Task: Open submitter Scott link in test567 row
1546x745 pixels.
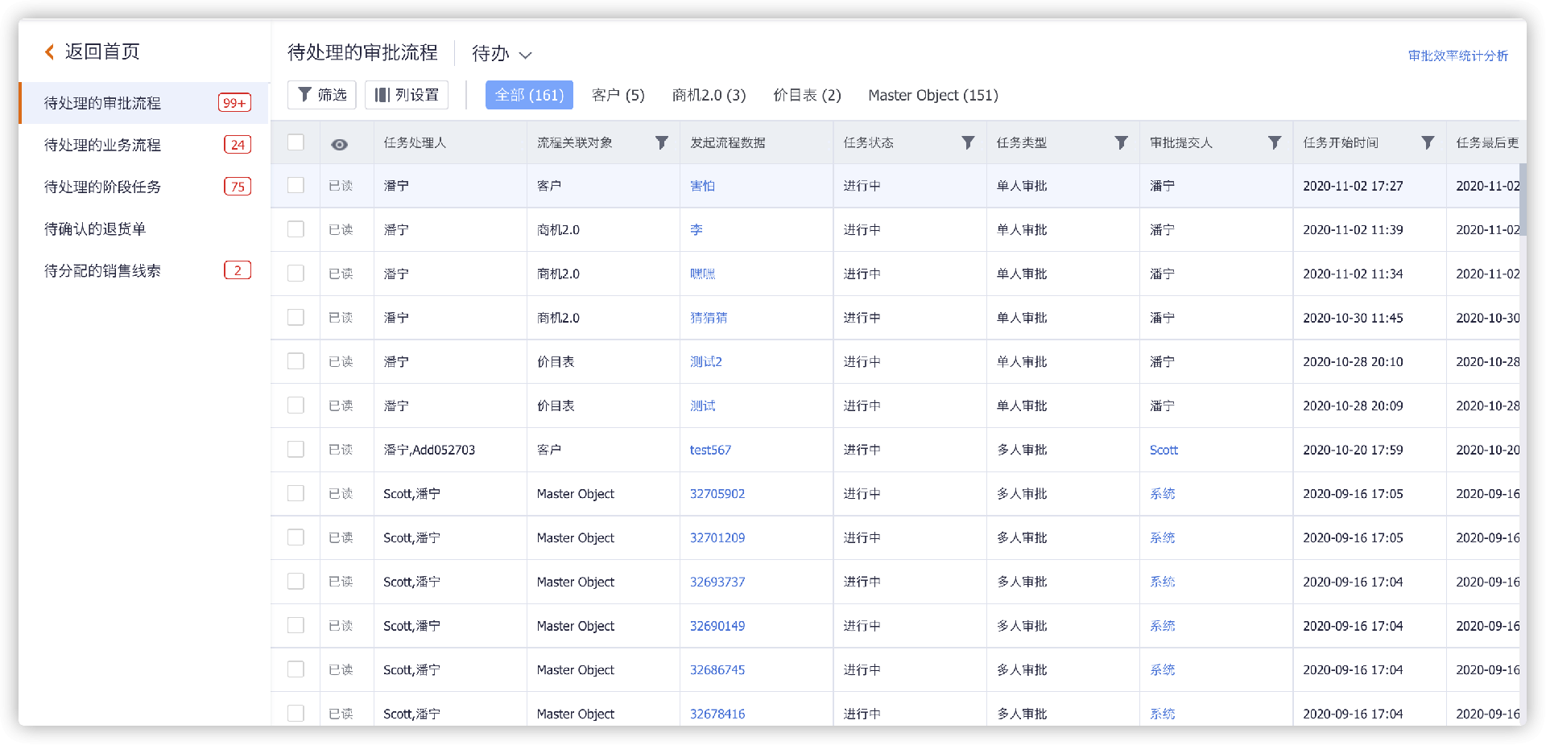Action: tap(1164, 450)
